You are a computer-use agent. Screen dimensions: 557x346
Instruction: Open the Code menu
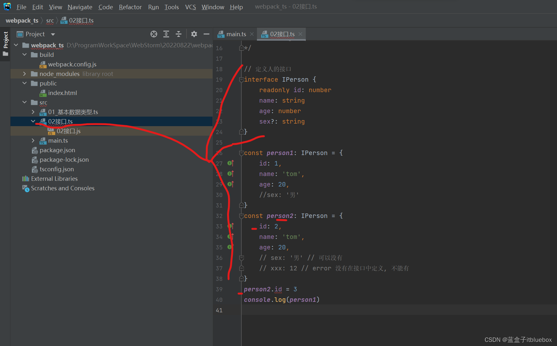106,7
